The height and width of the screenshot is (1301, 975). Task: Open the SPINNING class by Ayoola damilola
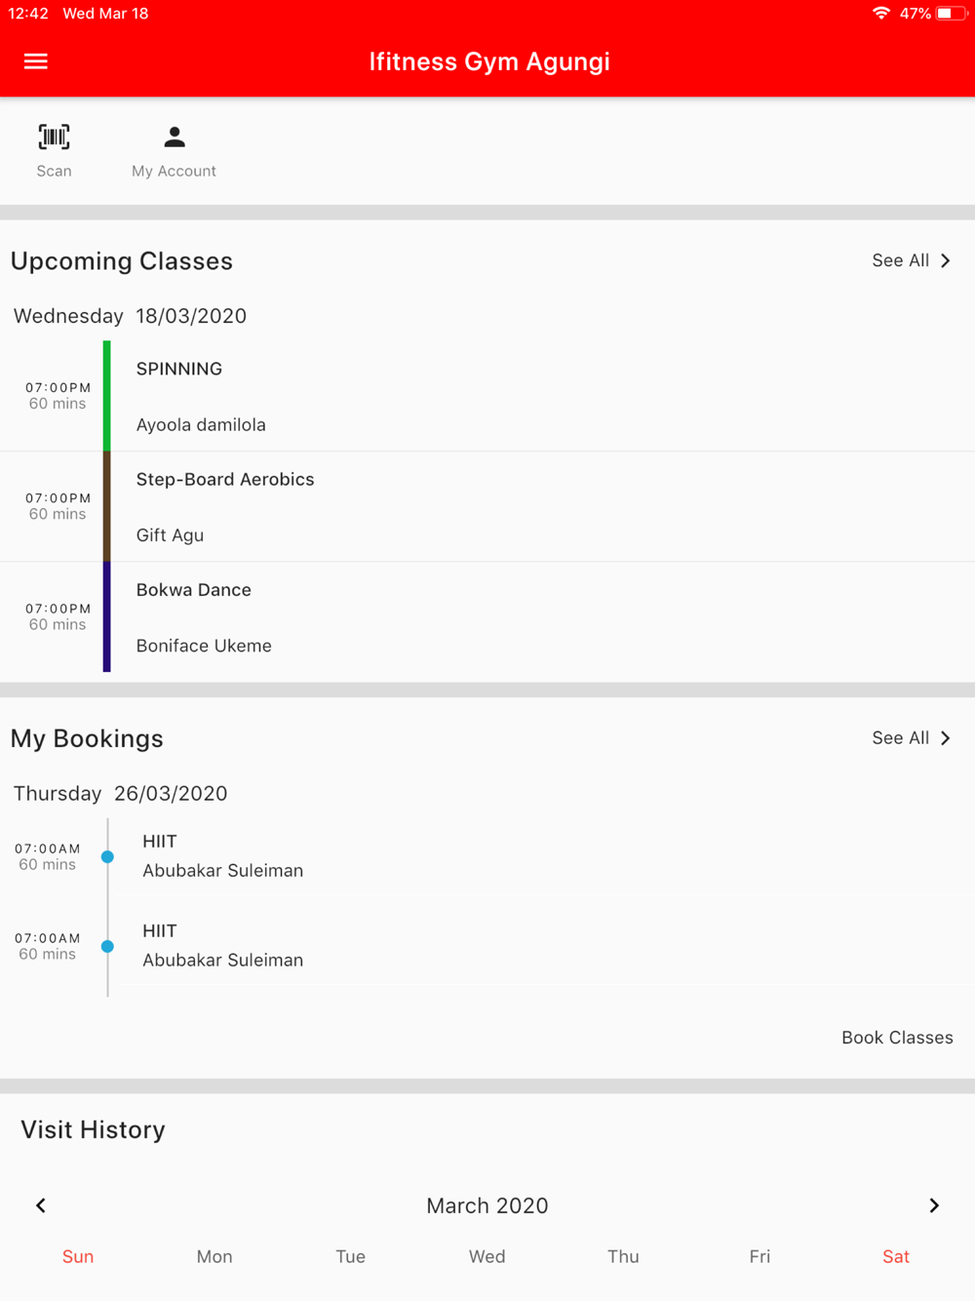[487, 396]
